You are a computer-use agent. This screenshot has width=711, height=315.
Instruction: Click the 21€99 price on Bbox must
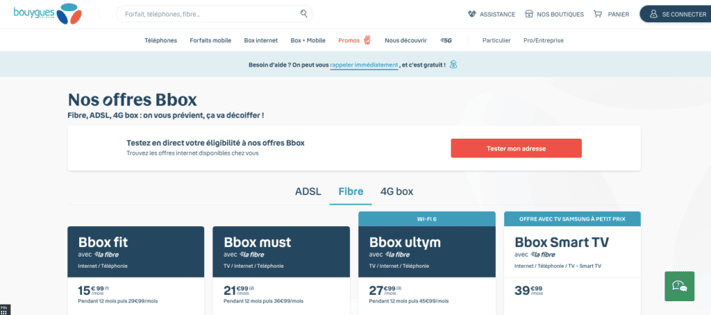tap(239, 290)
